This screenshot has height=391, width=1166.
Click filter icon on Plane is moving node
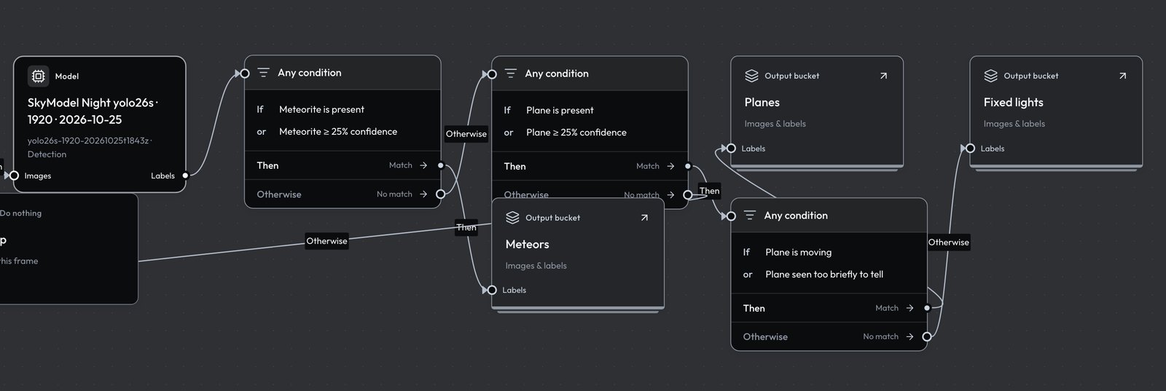tap(750, 216)
